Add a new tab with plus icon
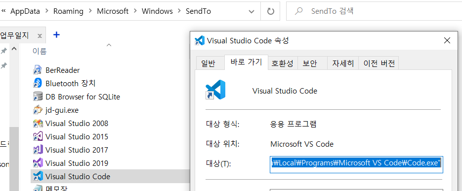 (x=56, y=35)
